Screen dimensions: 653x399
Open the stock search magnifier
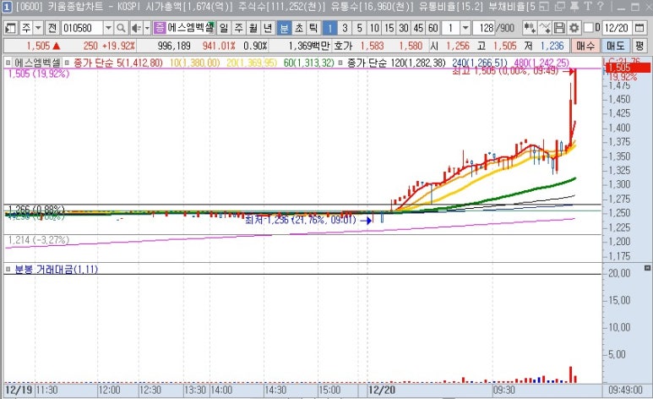pyautogui.click(x=121, y=29)
